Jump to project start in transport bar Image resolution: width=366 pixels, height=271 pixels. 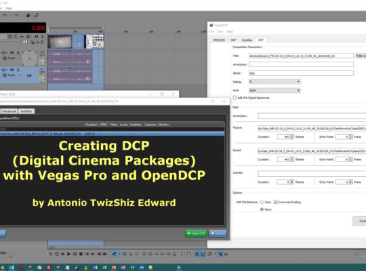pyautogui.click(x=87, y=254)
